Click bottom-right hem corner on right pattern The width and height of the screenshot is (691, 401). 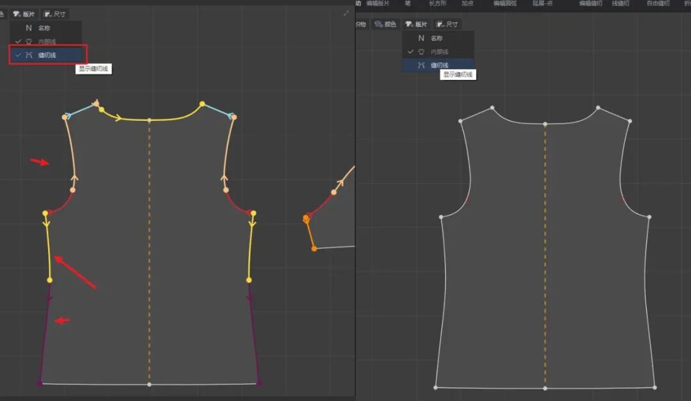[x=655, y=388]
